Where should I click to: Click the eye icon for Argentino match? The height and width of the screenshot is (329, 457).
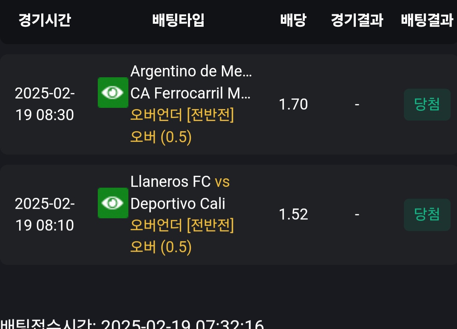pyautogui.click(x=113, y=92)
